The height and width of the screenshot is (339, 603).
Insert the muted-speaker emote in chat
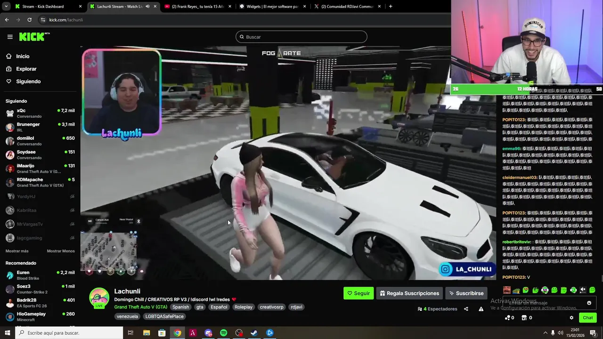(583, 290)
